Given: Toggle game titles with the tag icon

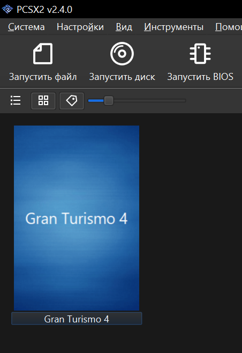Looking at the screenshot, I should 72,101.
